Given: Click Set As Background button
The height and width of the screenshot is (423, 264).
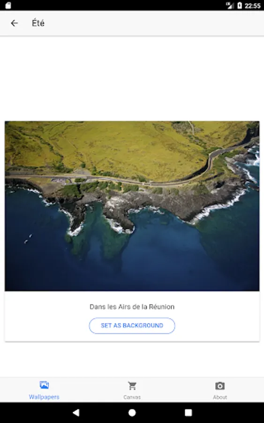Looking at the screenshot, I should coord(132,326).
